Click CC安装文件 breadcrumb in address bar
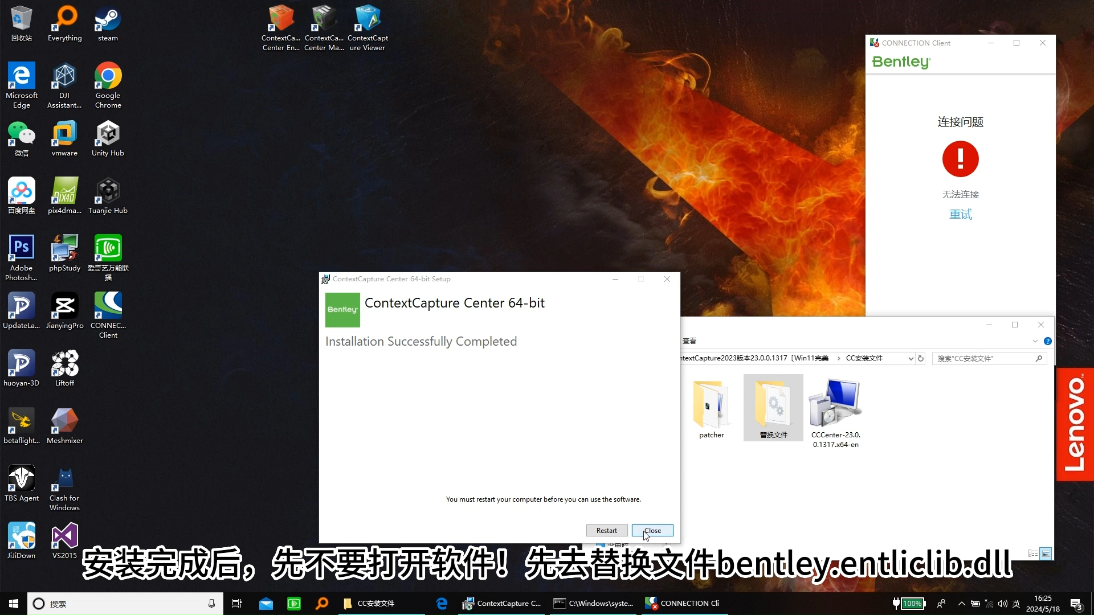Image resolution: width=1094 pixels, height=615 pixels. (864, 358)
